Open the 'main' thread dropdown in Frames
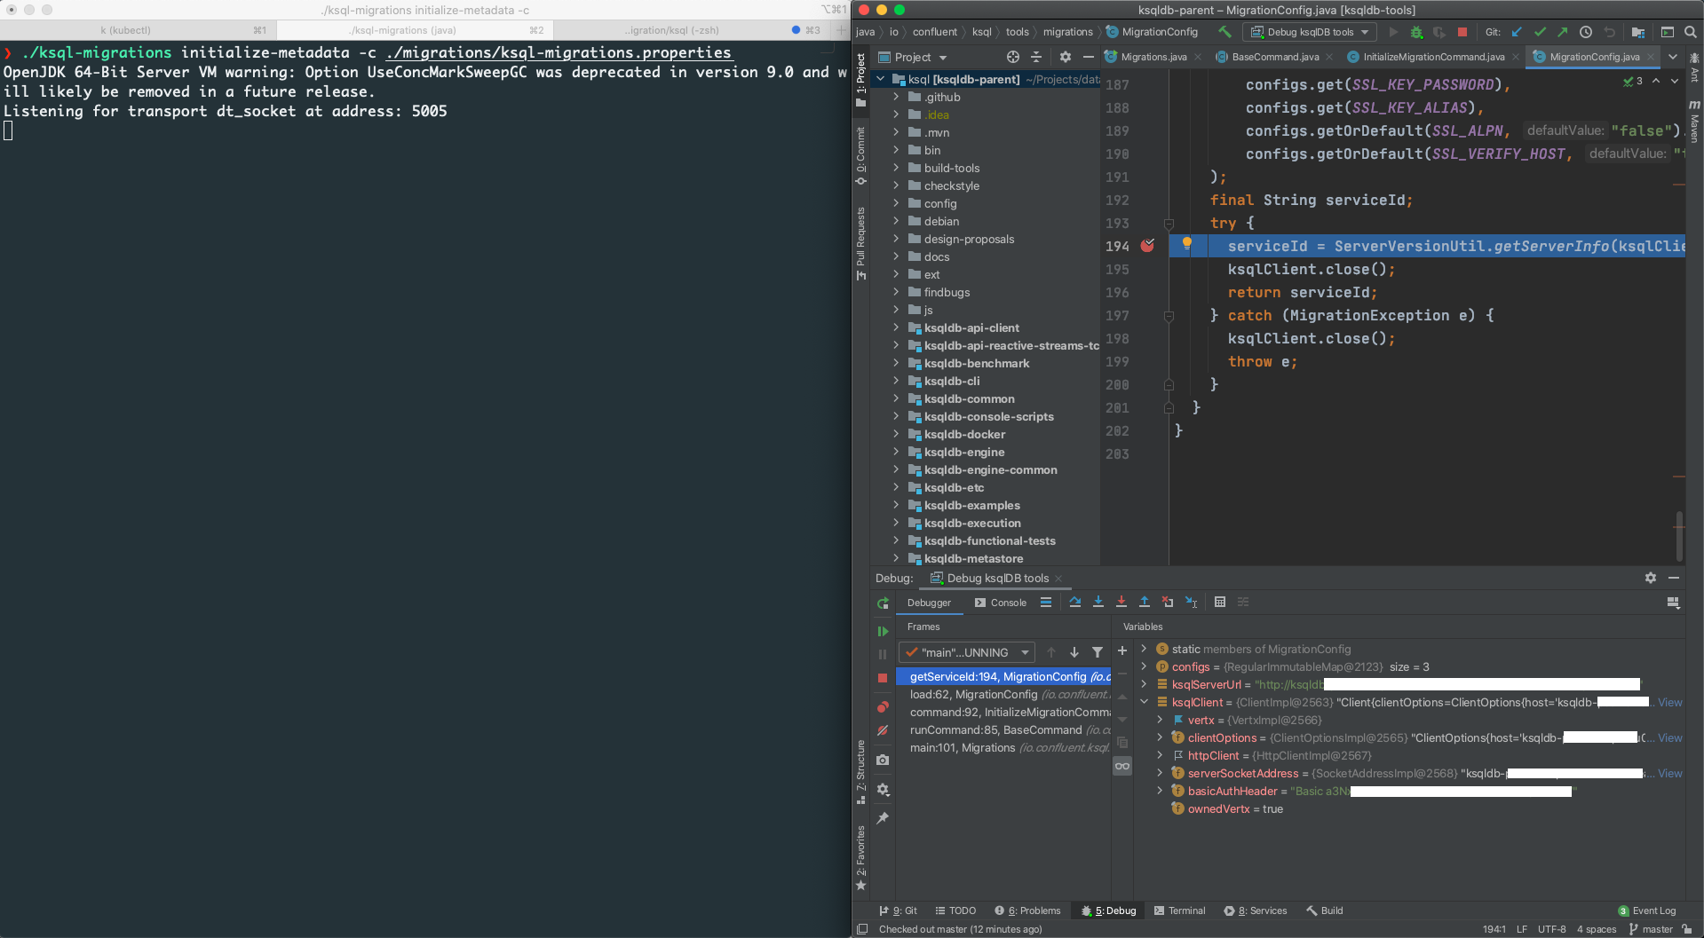 click(x=965, y=651)
